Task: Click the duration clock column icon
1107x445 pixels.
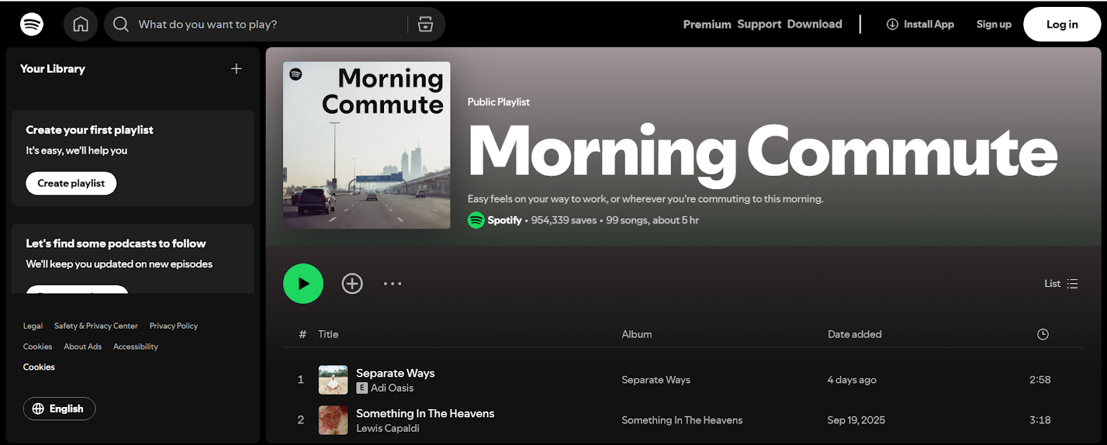Action: [x=1043, y=334]
